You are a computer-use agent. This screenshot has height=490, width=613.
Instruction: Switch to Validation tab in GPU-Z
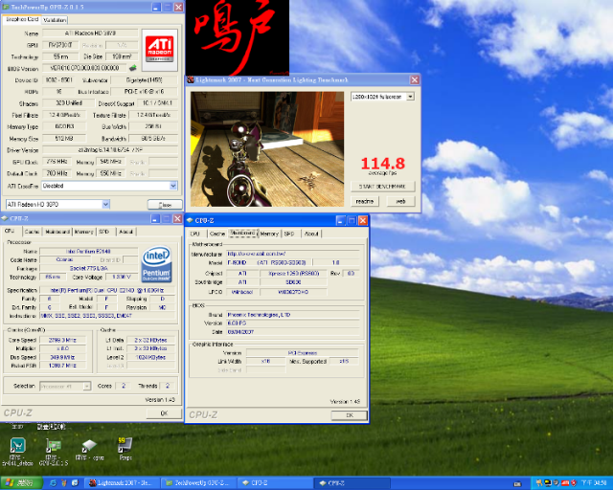55,20
